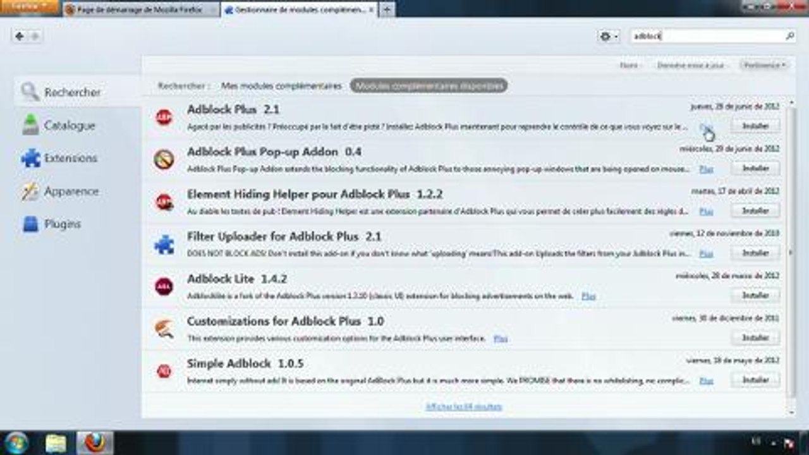
Task: Select Modules complémentaires disponibles filter
Action: pyautogui.click(x=429, y=85)
